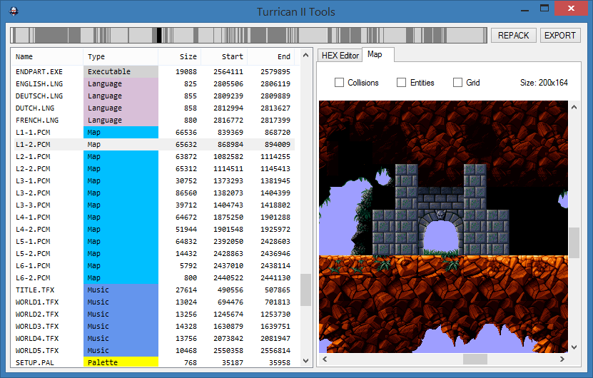Click the Size: 200x164 label
This screenshot has height=378, width=593.
tap(544, 83)
